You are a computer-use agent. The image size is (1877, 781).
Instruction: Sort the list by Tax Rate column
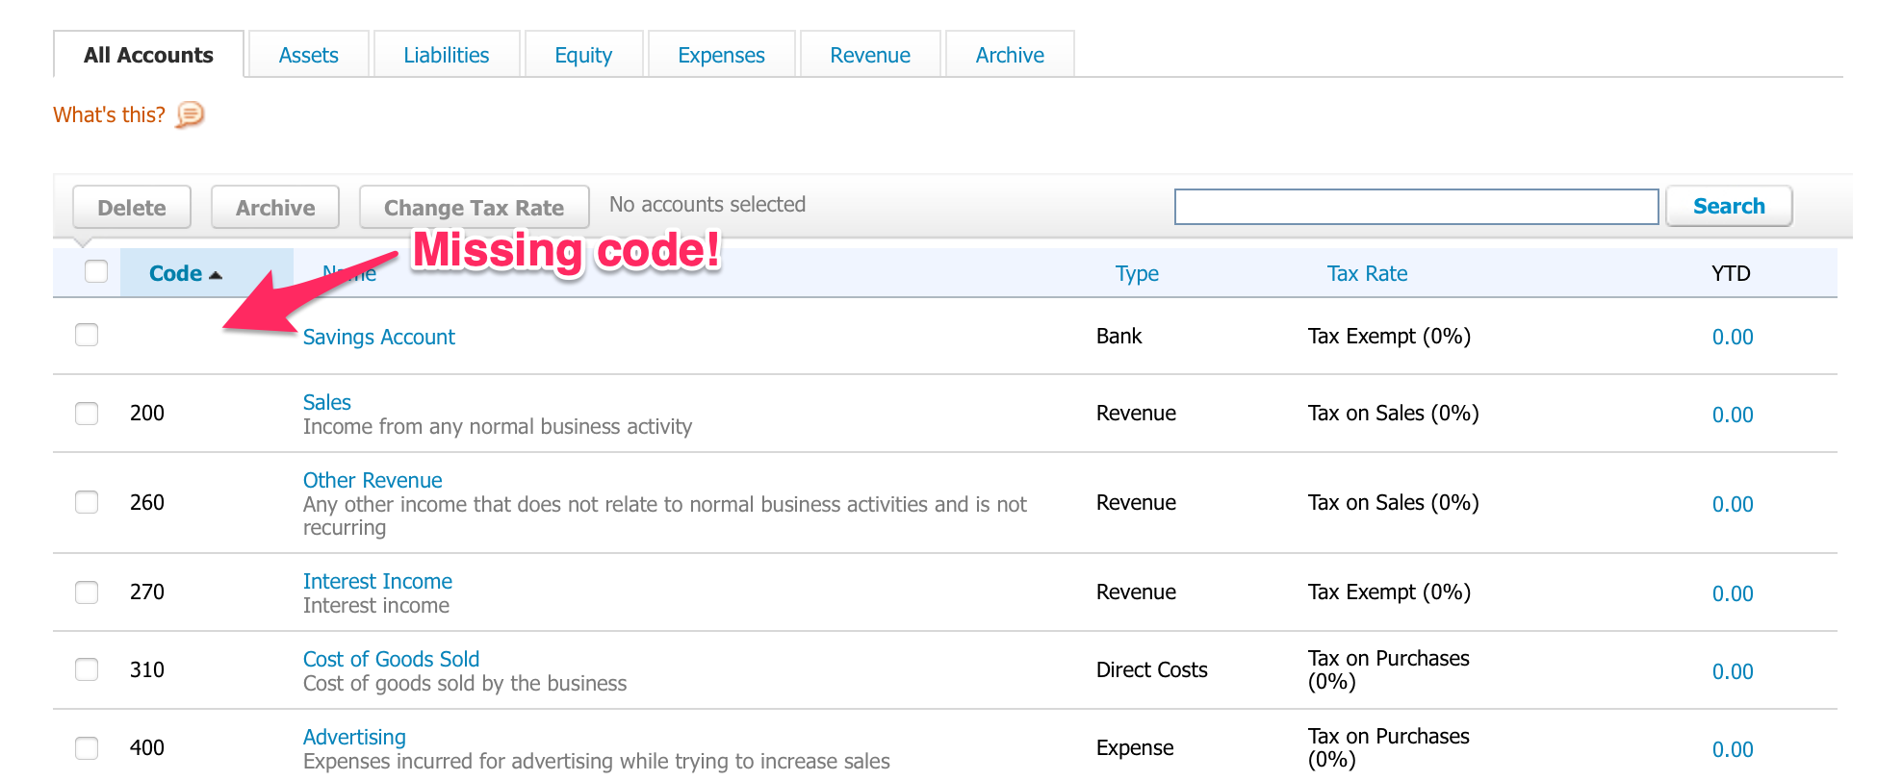click(x=1366, y=274)
